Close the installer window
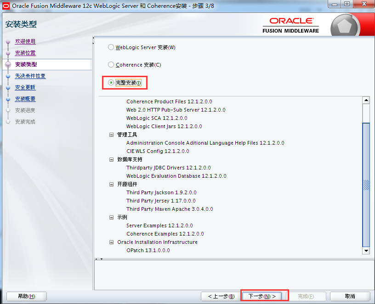Screen dimensions: 375x304 pyautogui.click(x=364, y=4)
